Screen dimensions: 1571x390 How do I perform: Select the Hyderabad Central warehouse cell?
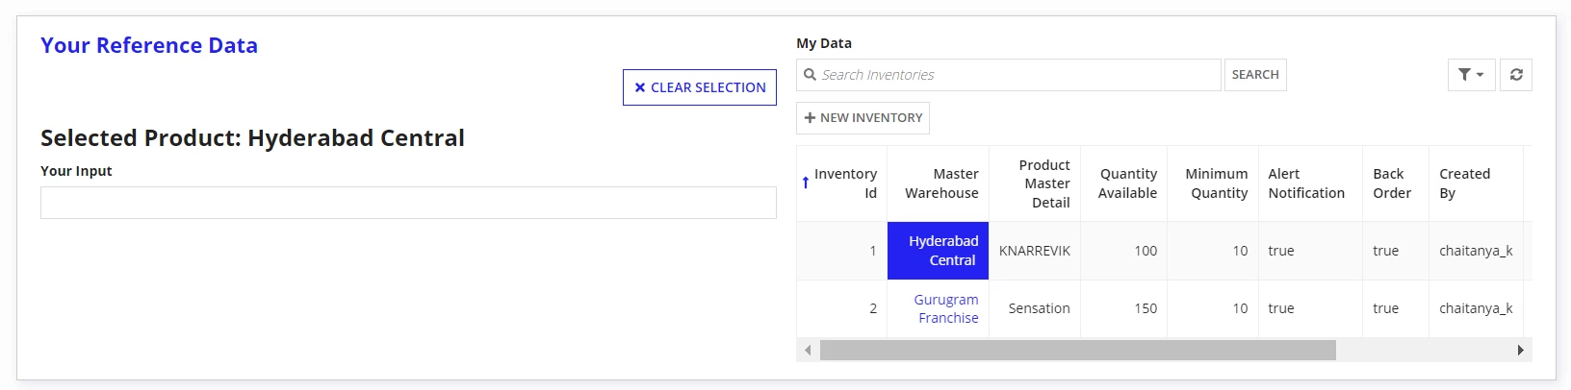tap(938, 251)
